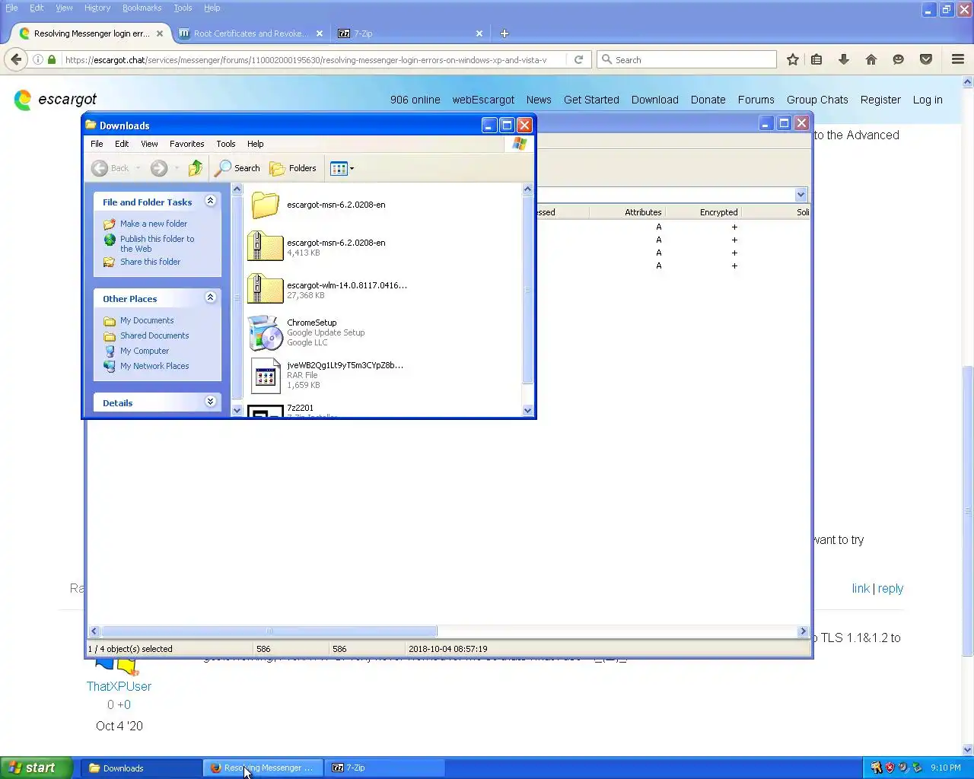The height and width of the screenshot is (779, 974).
Task: Switch to 7-Zip taskbar button
Action: click(x=386, y=768)
